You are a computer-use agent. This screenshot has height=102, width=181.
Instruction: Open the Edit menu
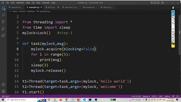[12, 3]
